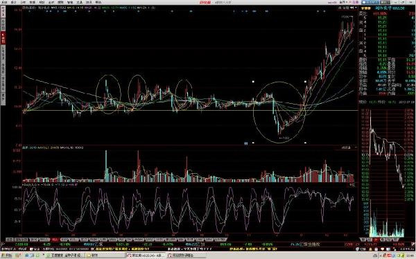
Task: Open the 工具 menu in the menu bar
Action: [x=80, y=2]
